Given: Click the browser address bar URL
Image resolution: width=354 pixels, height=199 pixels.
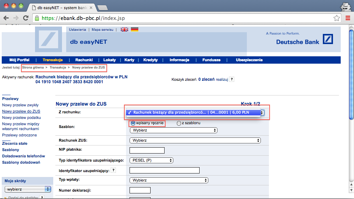Looking at the screenshot, I should click(x=83, y=18).
